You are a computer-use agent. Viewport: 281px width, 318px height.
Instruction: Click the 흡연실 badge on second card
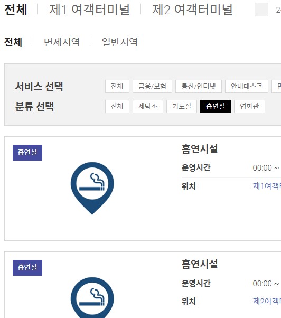pyautogui.click(x=27, y=268)
